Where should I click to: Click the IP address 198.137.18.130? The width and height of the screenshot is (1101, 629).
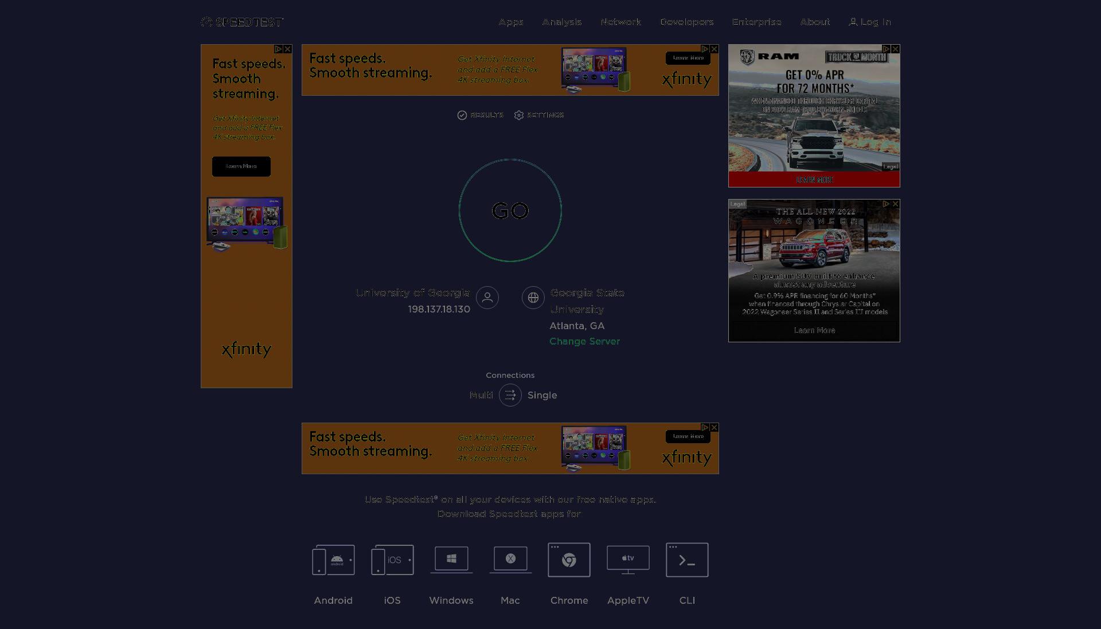pos(439,309)
